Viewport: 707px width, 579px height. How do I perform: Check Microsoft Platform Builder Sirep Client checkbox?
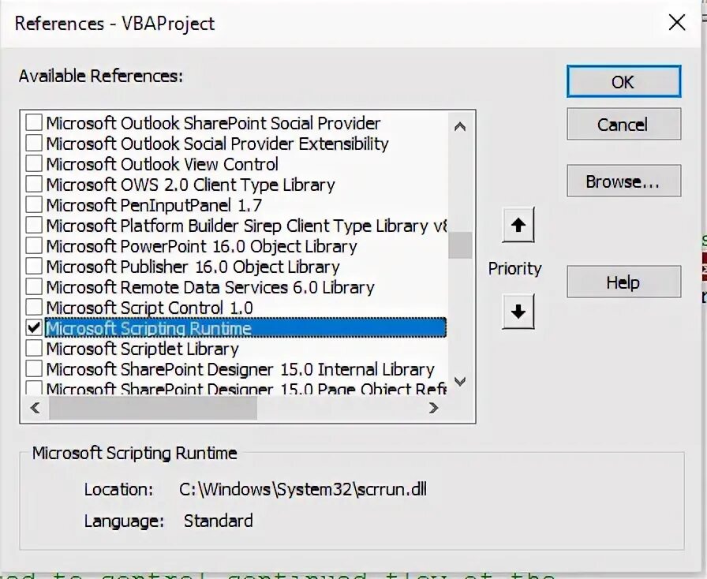tap(34, 225)
